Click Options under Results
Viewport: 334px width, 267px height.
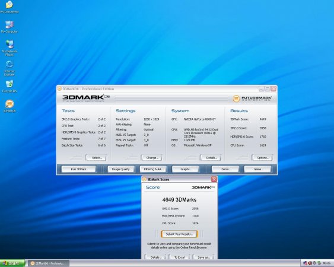tap(262, 158)
